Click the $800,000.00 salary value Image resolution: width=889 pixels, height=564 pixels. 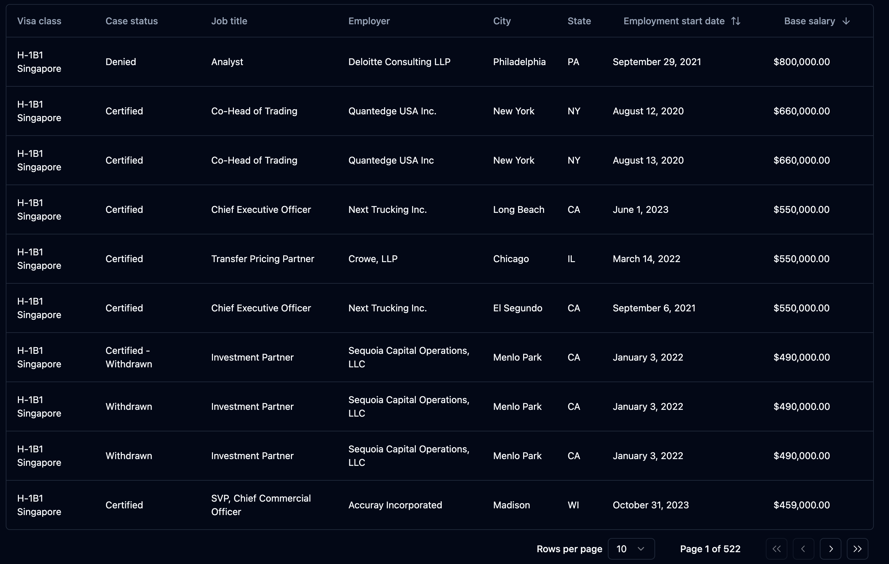(802, 62)
